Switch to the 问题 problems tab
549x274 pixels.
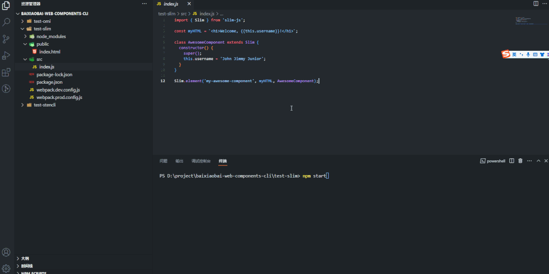[x=163, y=161]
